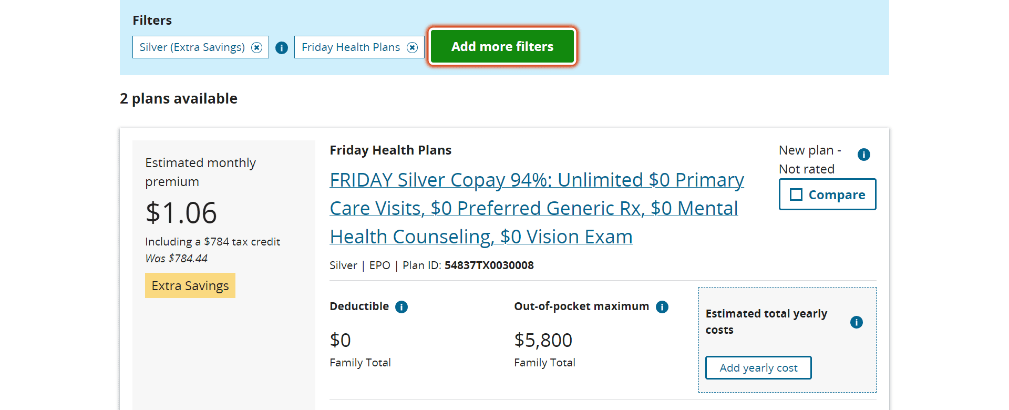Viewport: 1009px width, 410px height.
Task: Click the Extra Savings badge
Action: [x=190, y=285]
